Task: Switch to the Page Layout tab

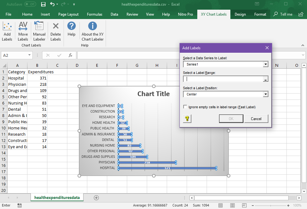Action: pos(68,14)
